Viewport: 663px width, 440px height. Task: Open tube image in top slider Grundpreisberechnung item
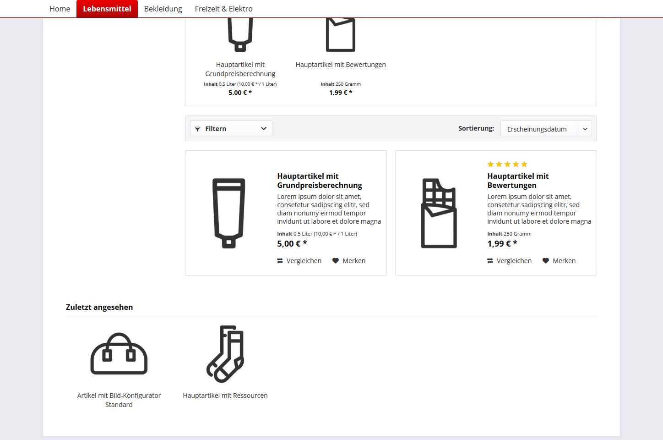(x=240, y=35)
